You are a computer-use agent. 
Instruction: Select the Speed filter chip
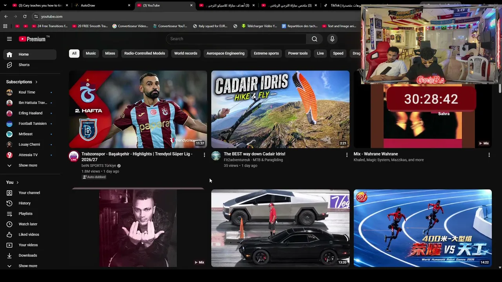[x=338, y=53]
